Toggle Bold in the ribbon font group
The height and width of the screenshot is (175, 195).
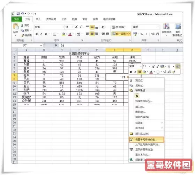coord(37,34)
